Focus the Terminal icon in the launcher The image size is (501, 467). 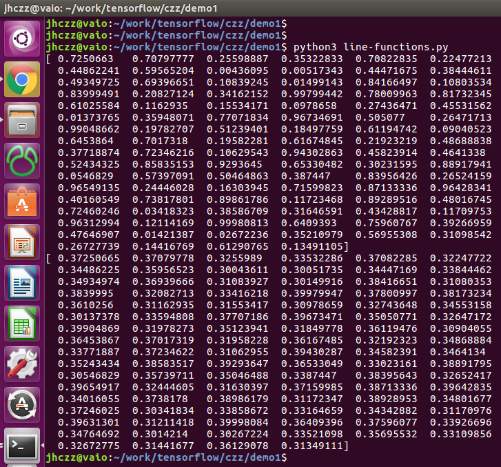tap(22, 445)
